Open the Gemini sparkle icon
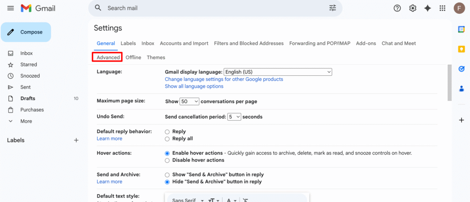The height and width of the screenshot is (202, 470). coord(427,8)
